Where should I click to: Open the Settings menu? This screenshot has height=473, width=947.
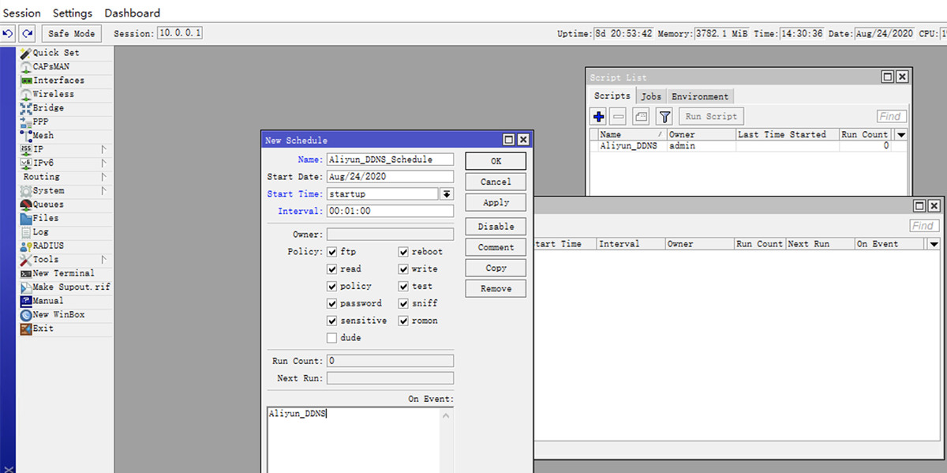73,13
